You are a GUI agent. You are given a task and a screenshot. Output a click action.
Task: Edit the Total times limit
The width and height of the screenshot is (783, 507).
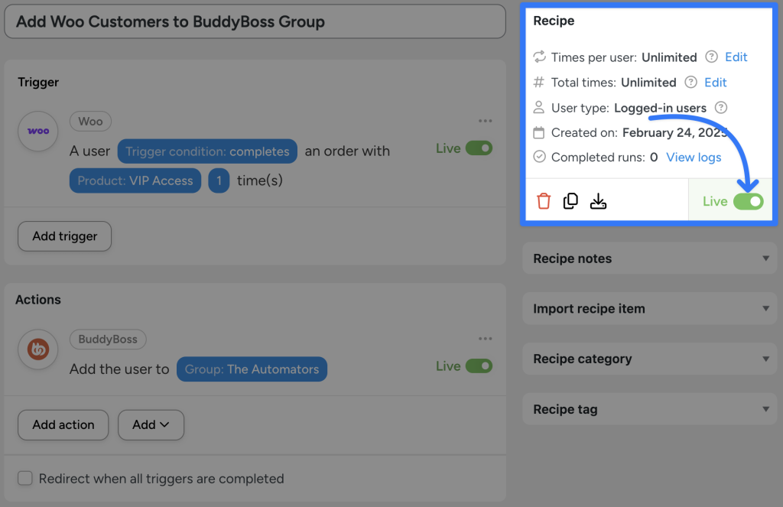tap(716, 82)
